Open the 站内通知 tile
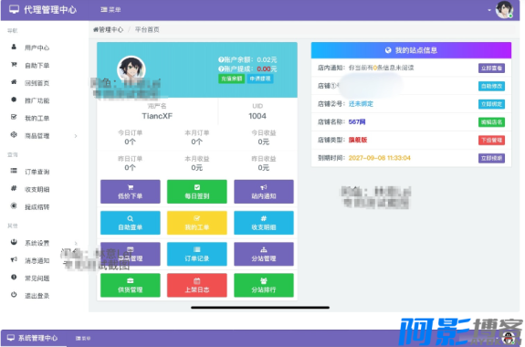The width and height of the screenshot is (525, 347). [x=264, y=192]
